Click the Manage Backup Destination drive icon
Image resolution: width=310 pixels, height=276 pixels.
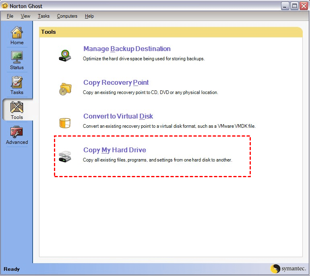(x=65, y=55)
